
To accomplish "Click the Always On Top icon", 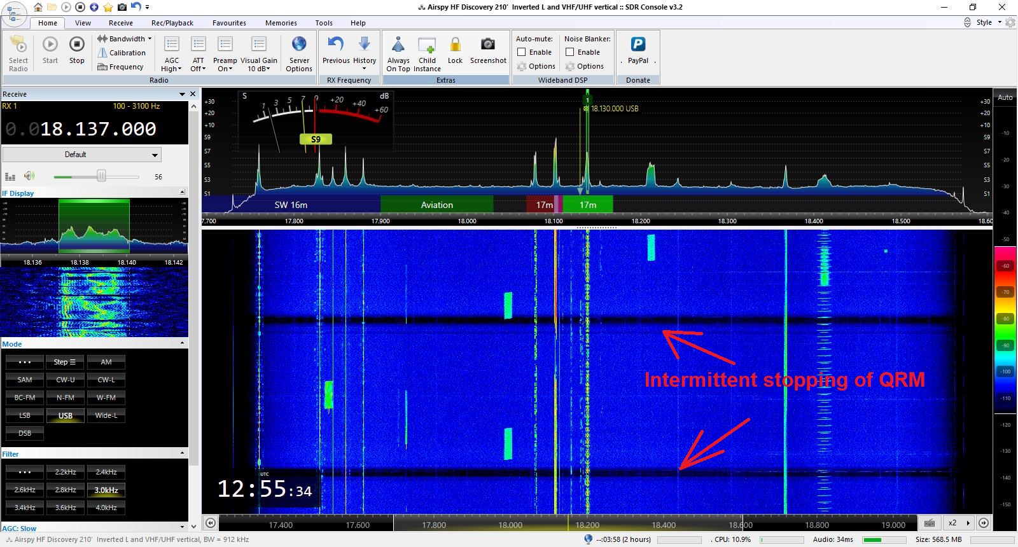I will (398, 45).
